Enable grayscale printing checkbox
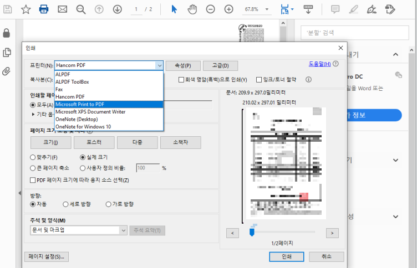The image size is (417, 268). click(x=181, y=80)
